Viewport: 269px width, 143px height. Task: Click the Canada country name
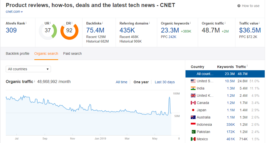coord(203,103)
